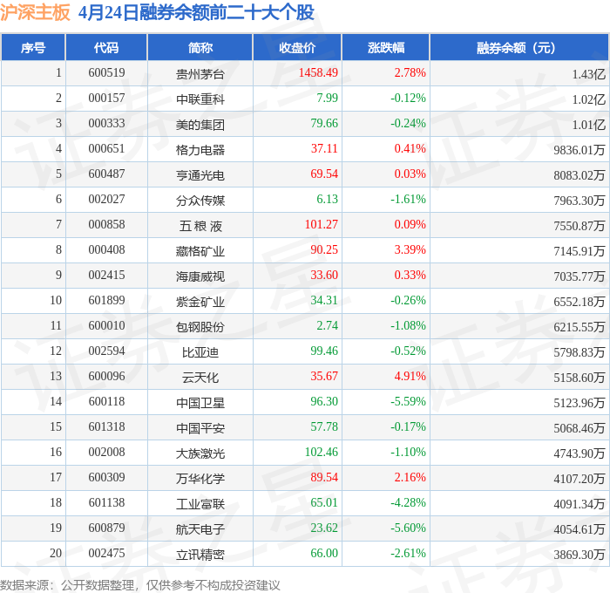610x593 pixels.
Task: Click the 涨跌幅 column header
Action: point(386,47)
